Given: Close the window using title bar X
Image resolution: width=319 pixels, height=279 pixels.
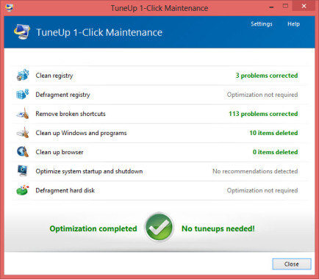Looking at the screenshot, I should point(304,6).
